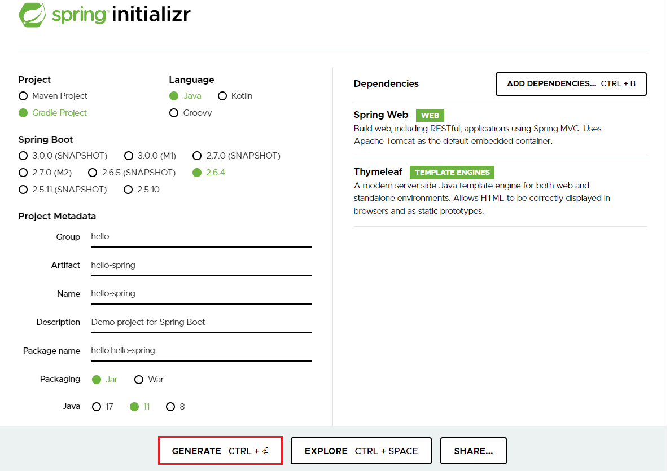Click the Spring Web description text

coord(478,134)
